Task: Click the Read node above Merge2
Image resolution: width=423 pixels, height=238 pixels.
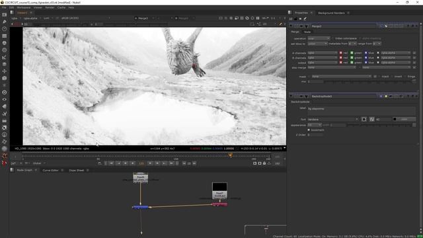Action: pos(140,178)
